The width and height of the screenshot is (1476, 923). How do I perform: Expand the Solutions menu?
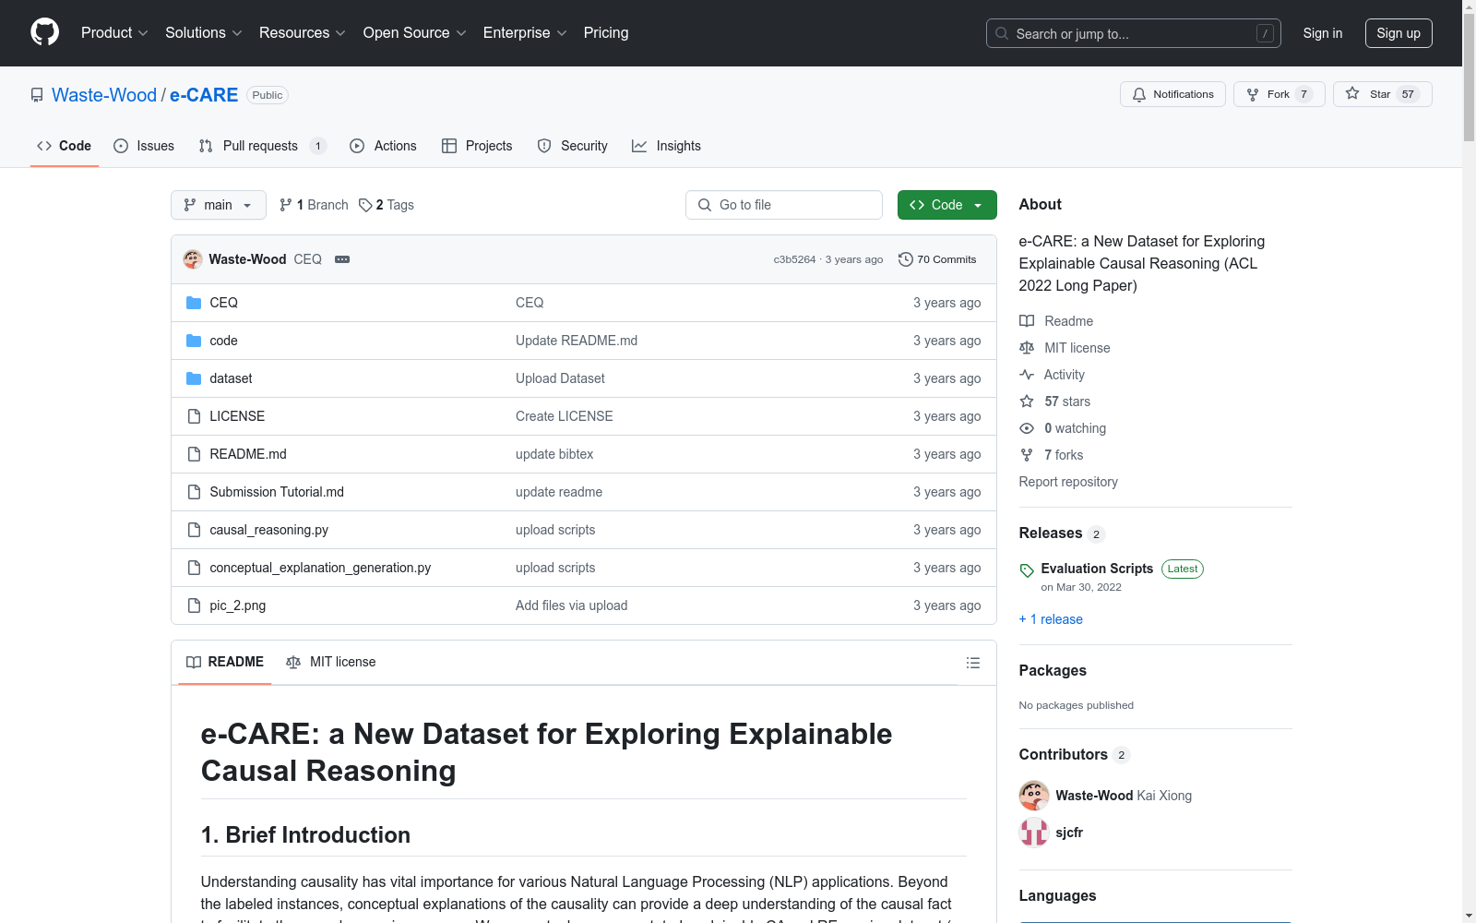[204, 33]
